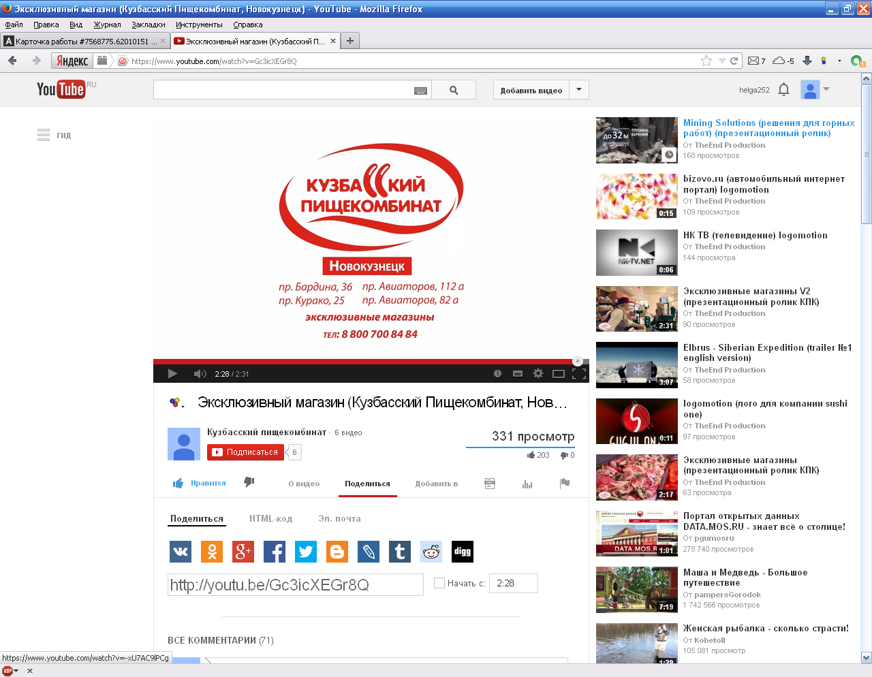This screenshot has height=677, width=872.
Task: Click the Добавить видео button
Action: pyautogui.click(x=531, y=90)
